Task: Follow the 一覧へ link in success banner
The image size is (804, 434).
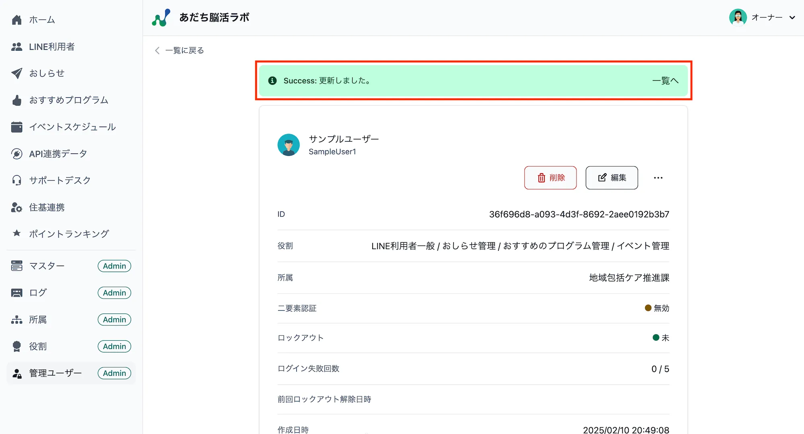Action: coord(665,80)
